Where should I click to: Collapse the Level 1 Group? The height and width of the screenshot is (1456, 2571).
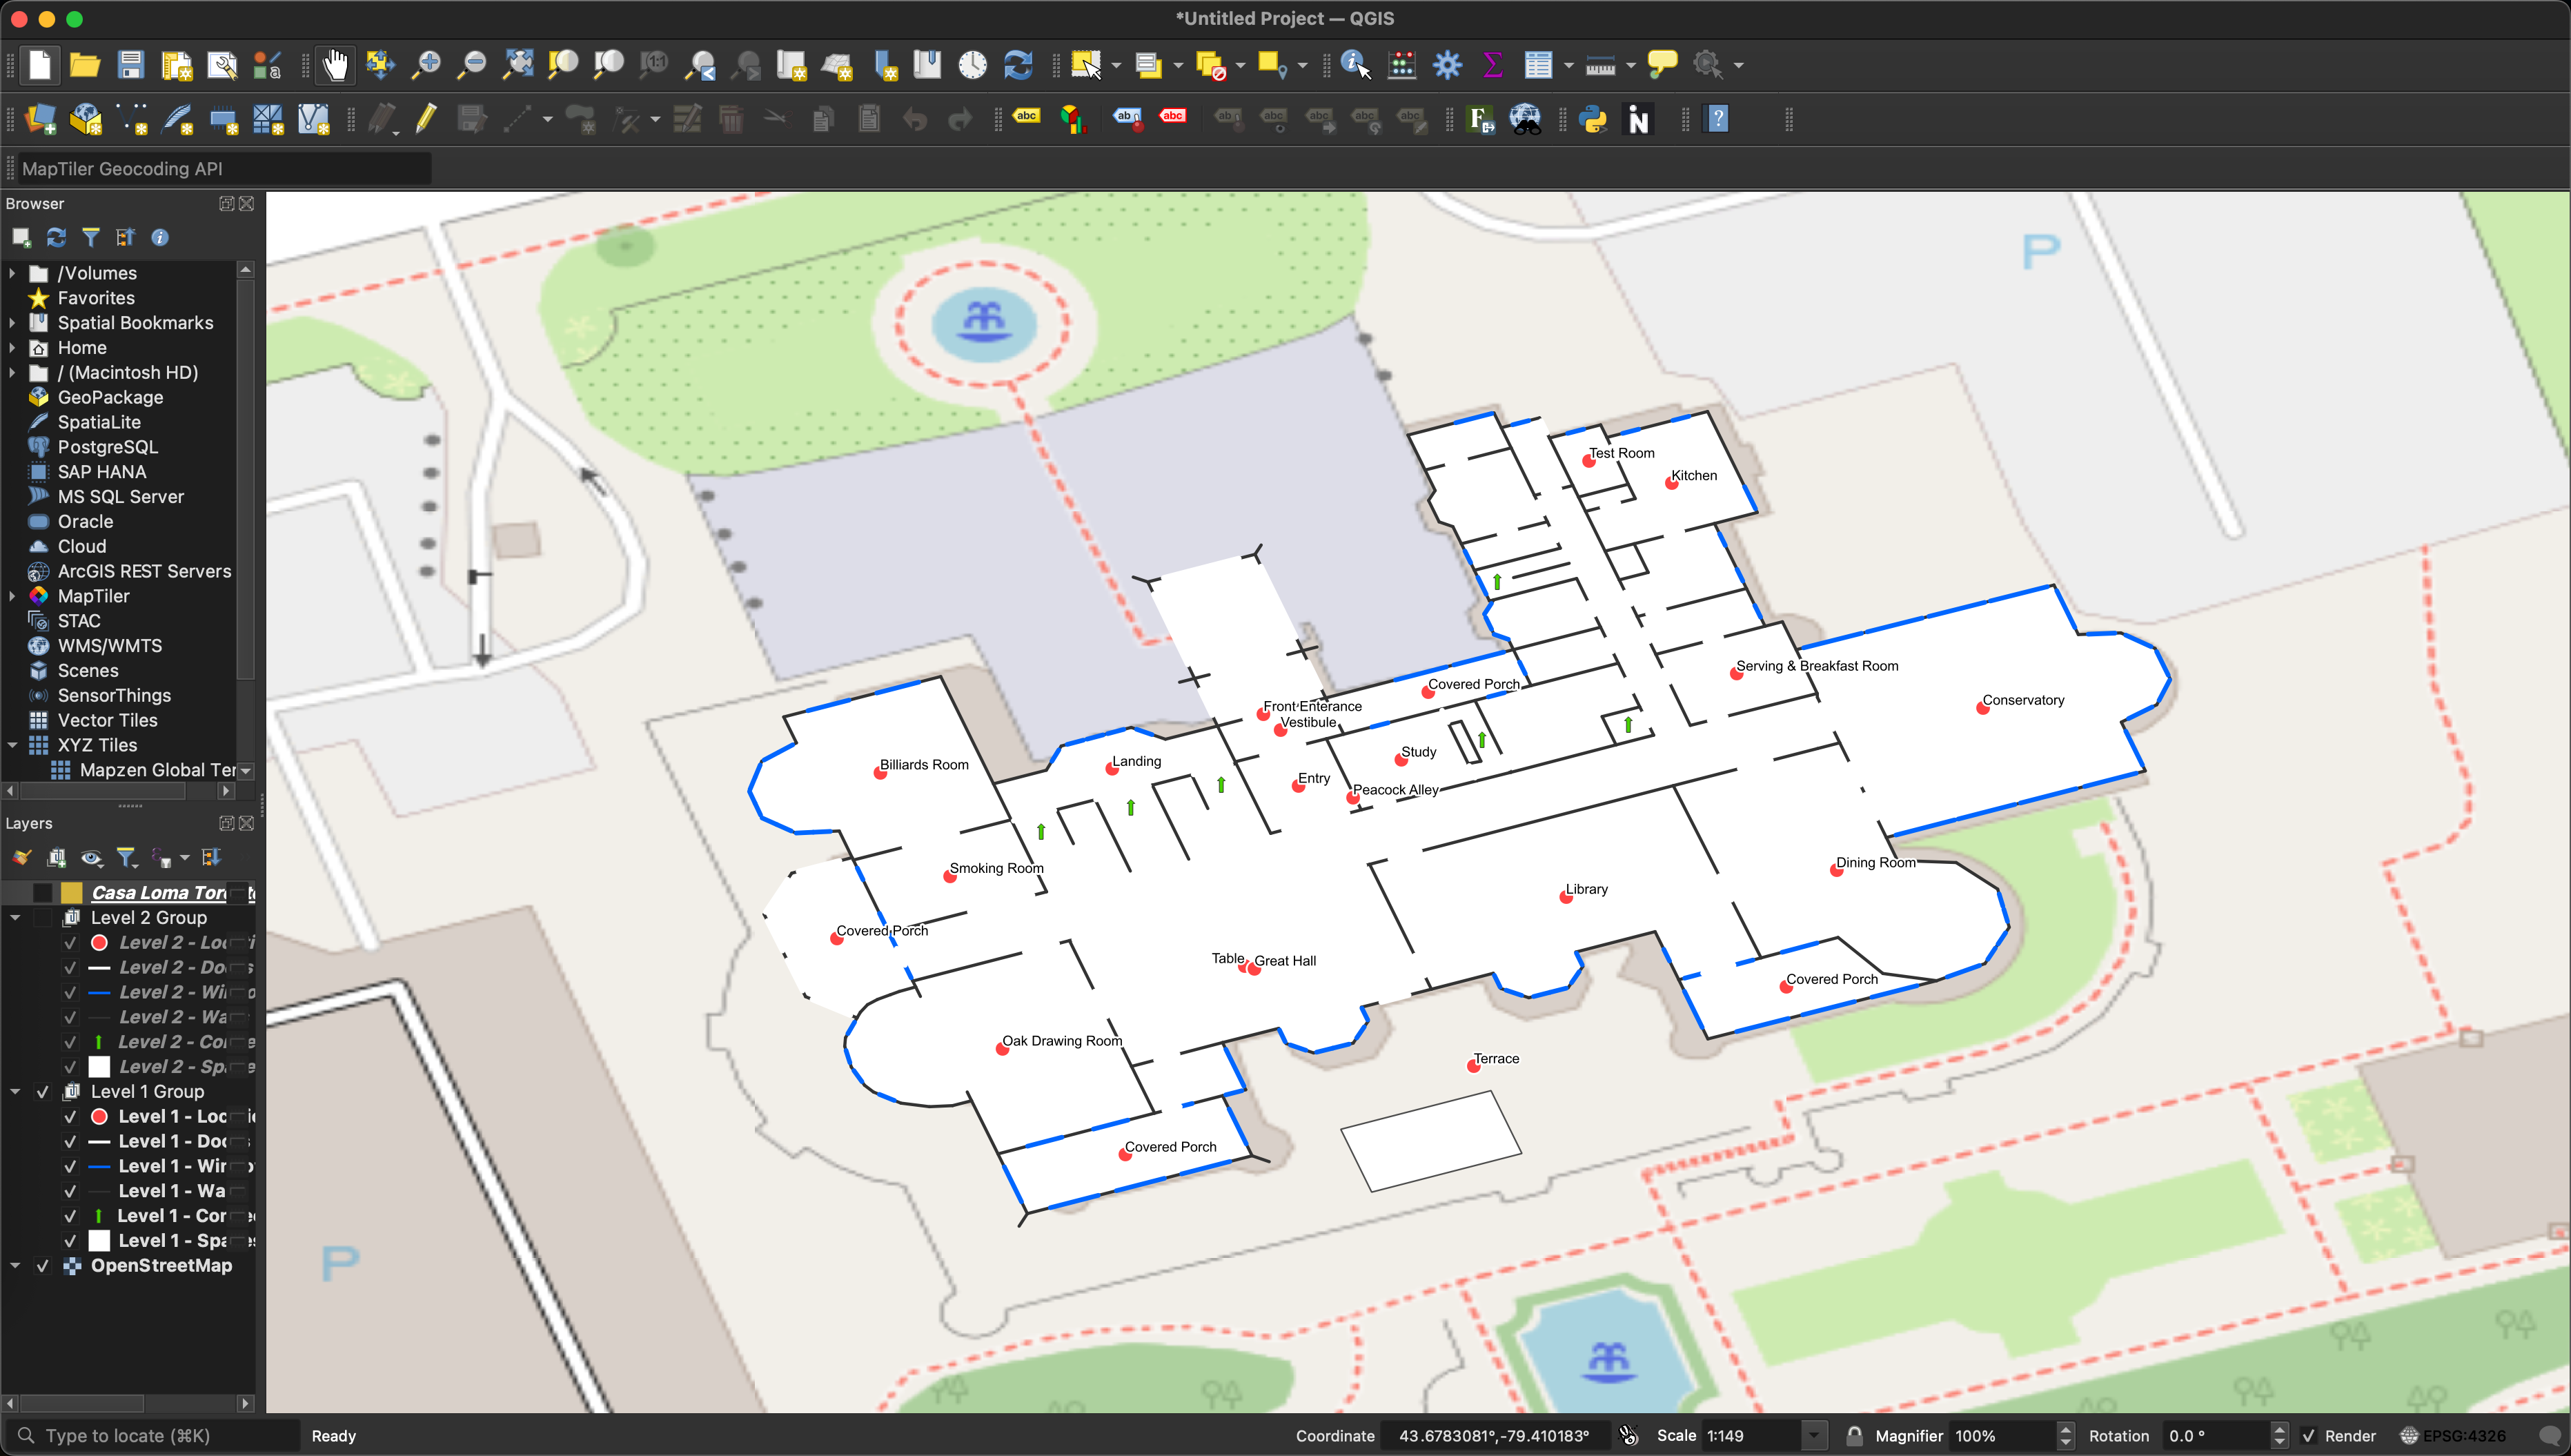tap(16, 1091)
